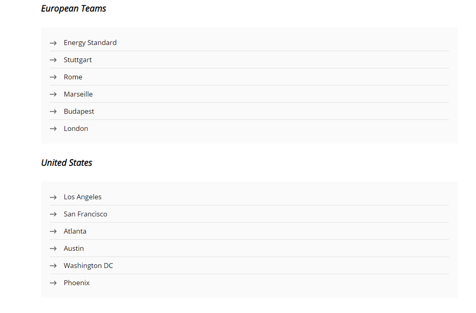Click the United States heading
Image resolution: width=476 pixels, height=313 pixels.
coord(67,163)
